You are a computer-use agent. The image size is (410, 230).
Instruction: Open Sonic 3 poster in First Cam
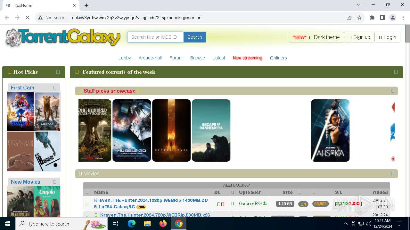pos(20,111)
